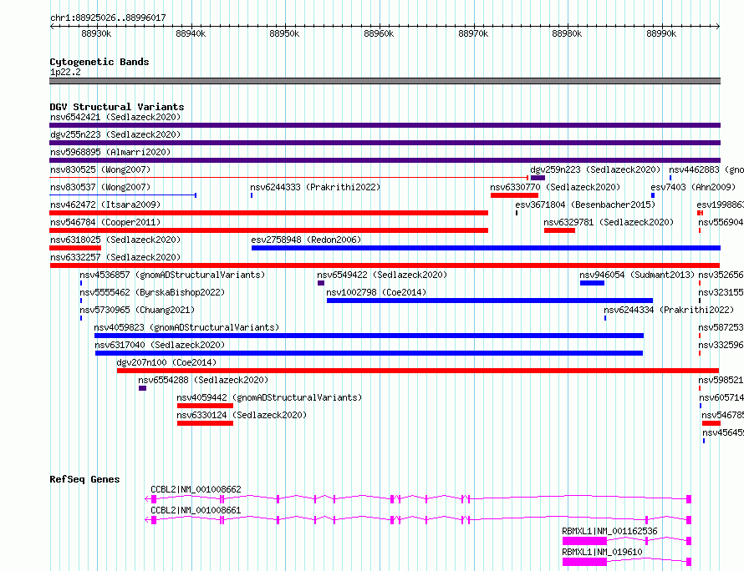Screen dimensions: 744x571
Task: Open RBMXL1|NM_019610 gene label
Action: click(x=602, y=552)
